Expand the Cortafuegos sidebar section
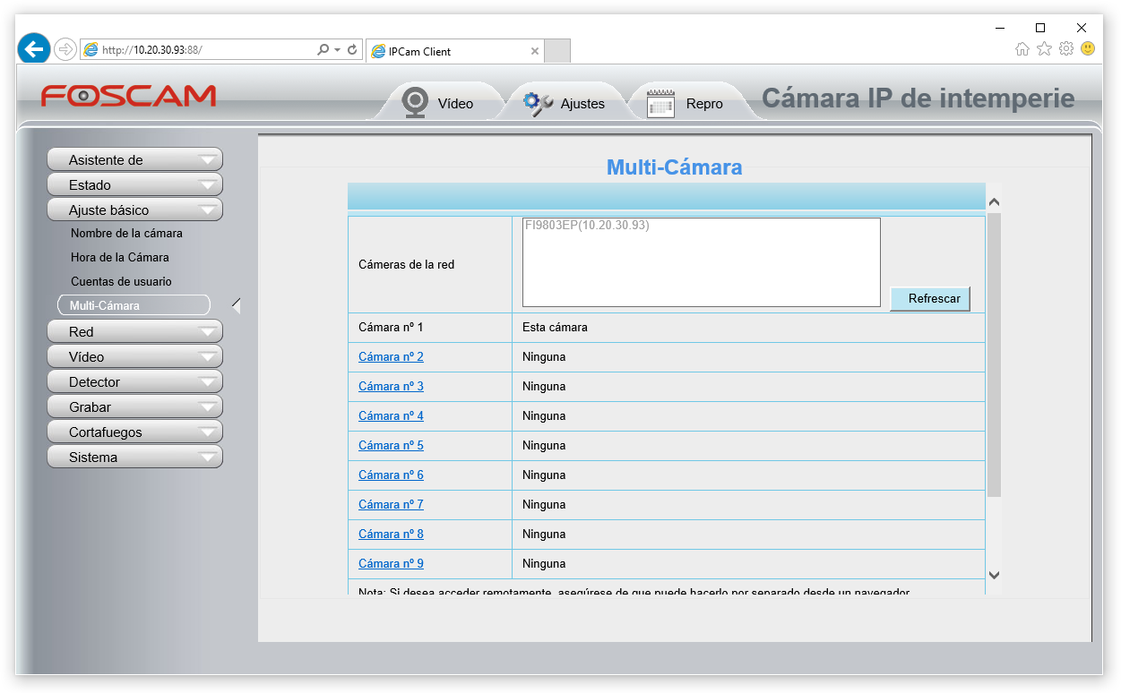Screen dimensions: 1121x693 tap(134, 432)
